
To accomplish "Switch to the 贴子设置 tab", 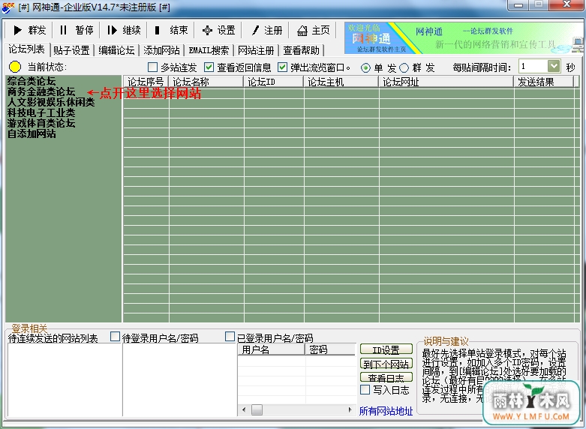I will click(72, 50).
